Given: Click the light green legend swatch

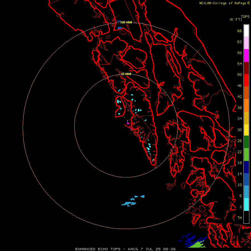Looking at the screenshot, I should click(246, 155).
